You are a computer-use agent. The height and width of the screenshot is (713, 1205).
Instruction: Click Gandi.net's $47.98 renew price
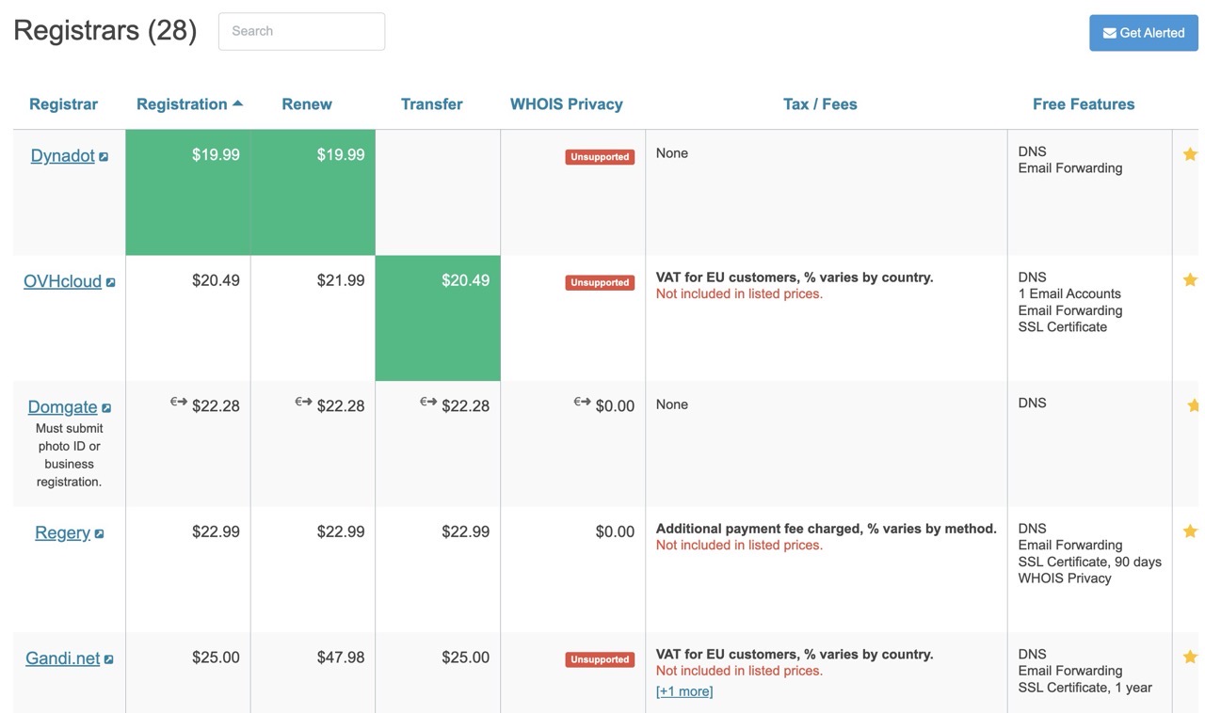click(x=341, y=658)
